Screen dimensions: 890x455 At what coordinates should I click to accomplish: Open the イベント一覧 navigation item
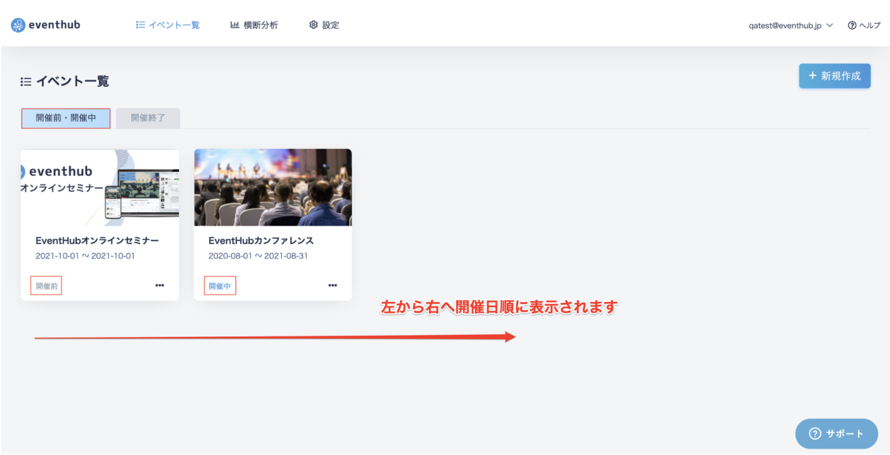168,25
